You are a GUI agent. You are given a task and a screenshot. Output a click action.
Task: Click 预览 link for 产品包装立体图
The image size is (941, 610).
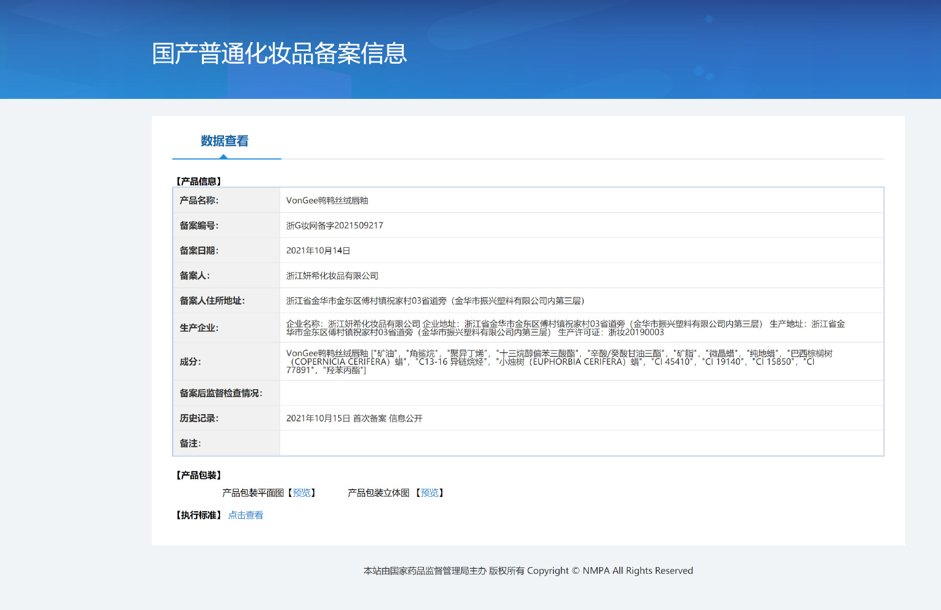[x=429, y=493]
